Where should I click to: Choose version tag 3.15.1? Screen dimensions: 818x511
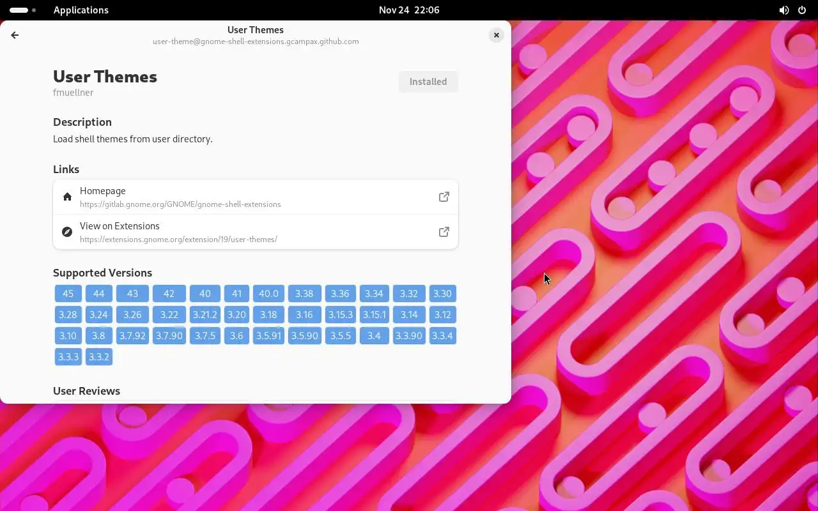(374, 315)
